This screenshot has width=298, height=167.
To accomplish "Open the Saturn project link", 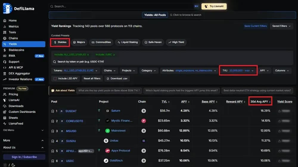I will click(x=116, y=111).
